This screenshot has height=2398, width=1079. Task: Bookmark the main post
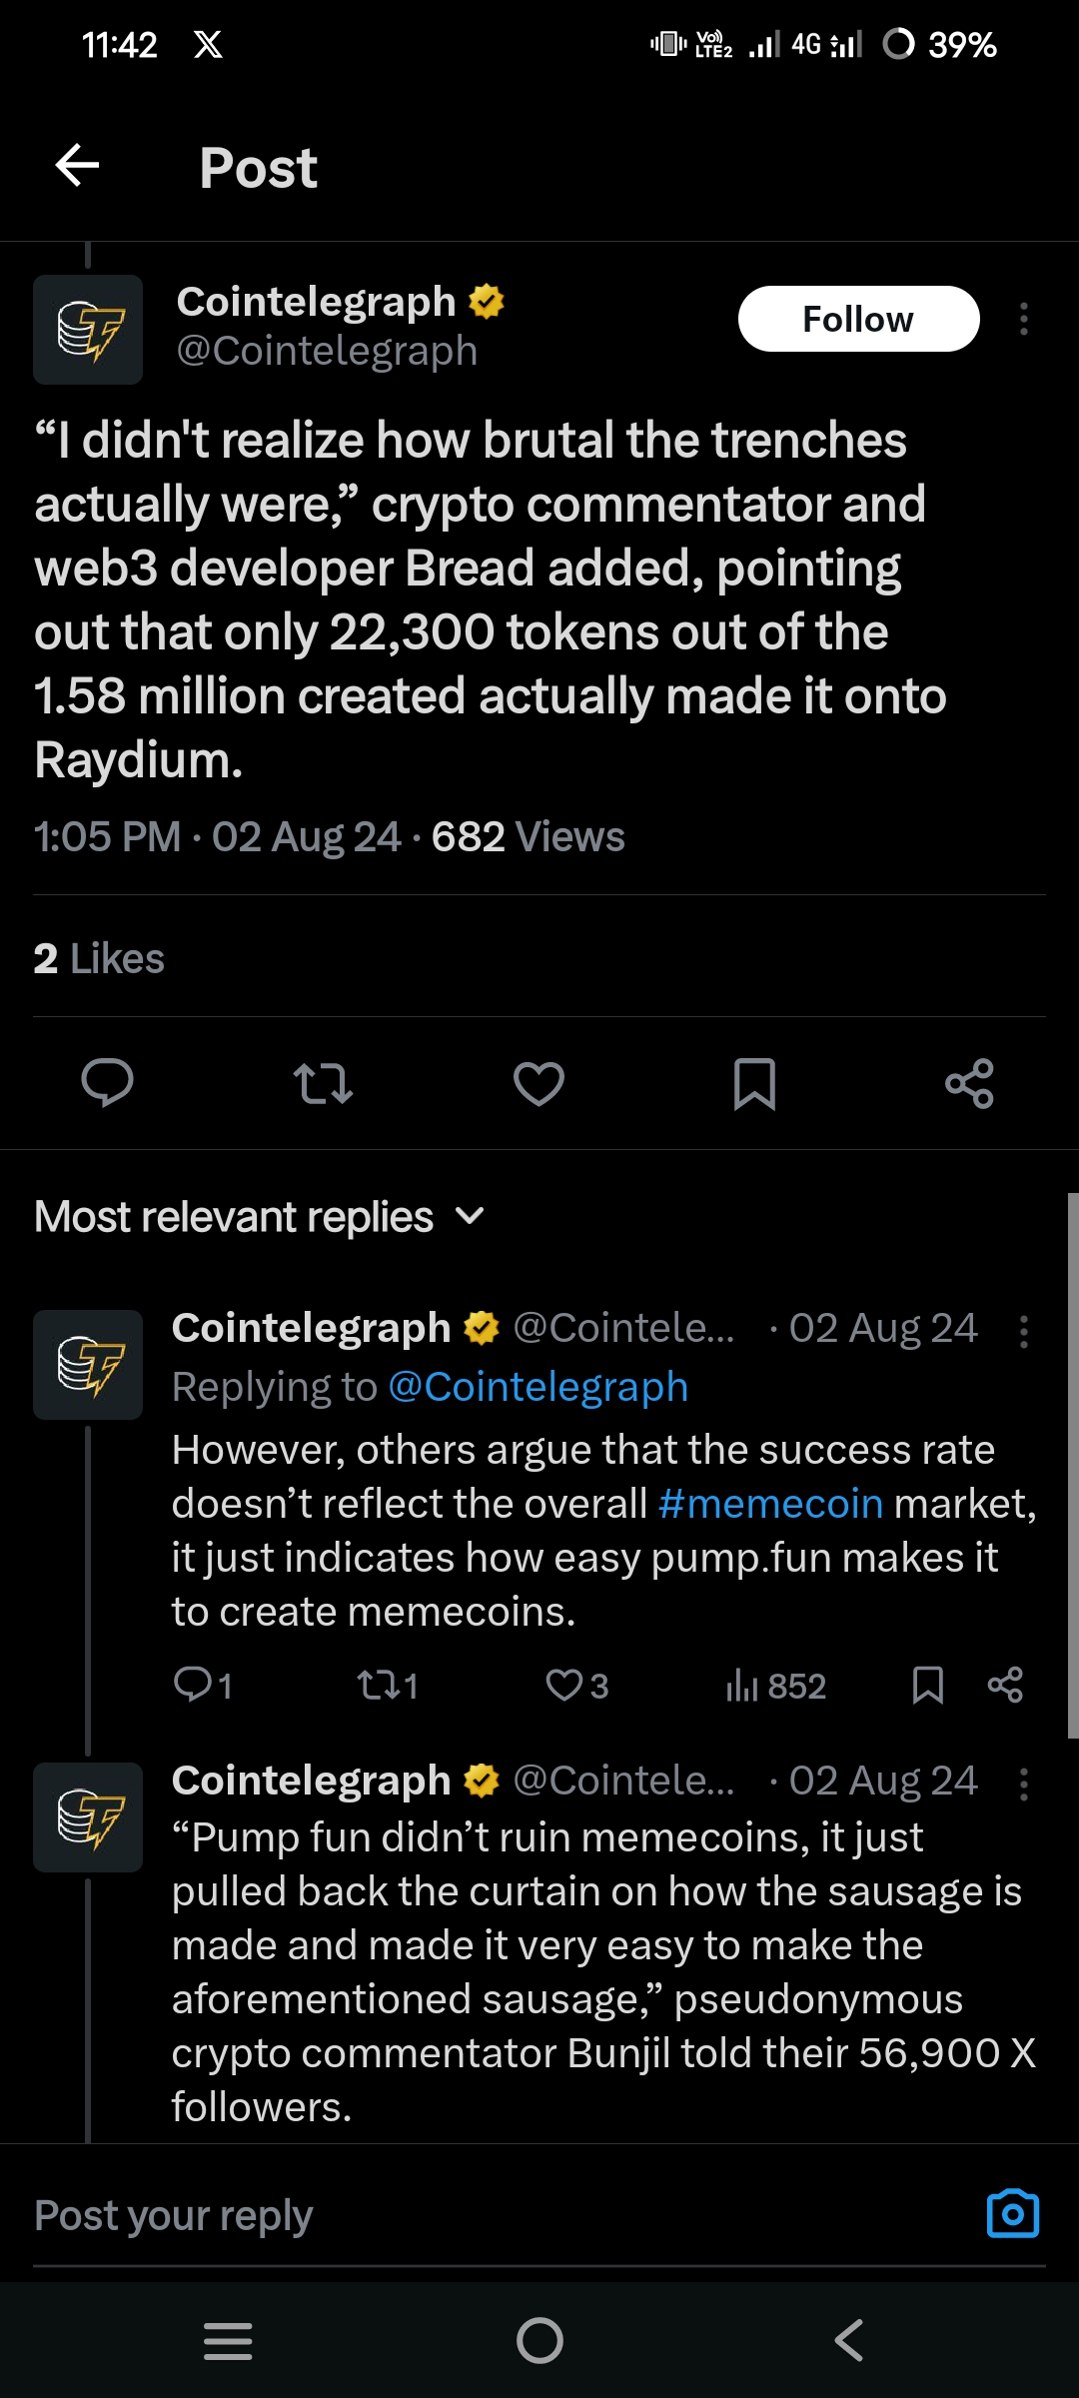(x=754, y=1083)
